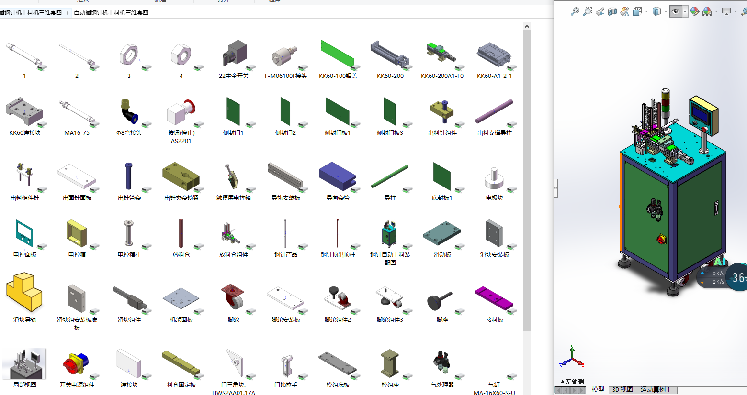Select the 电极块 file

click(x=495, y=181)
